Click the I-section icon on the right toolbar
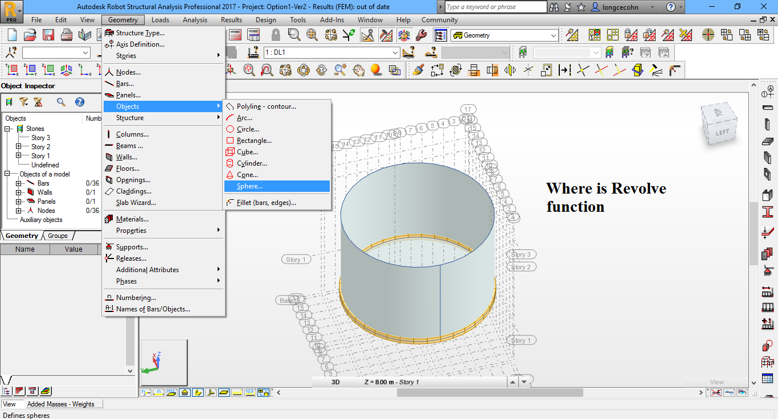The height and width of the screenshot is (419, 778). [x=767, y=212]
